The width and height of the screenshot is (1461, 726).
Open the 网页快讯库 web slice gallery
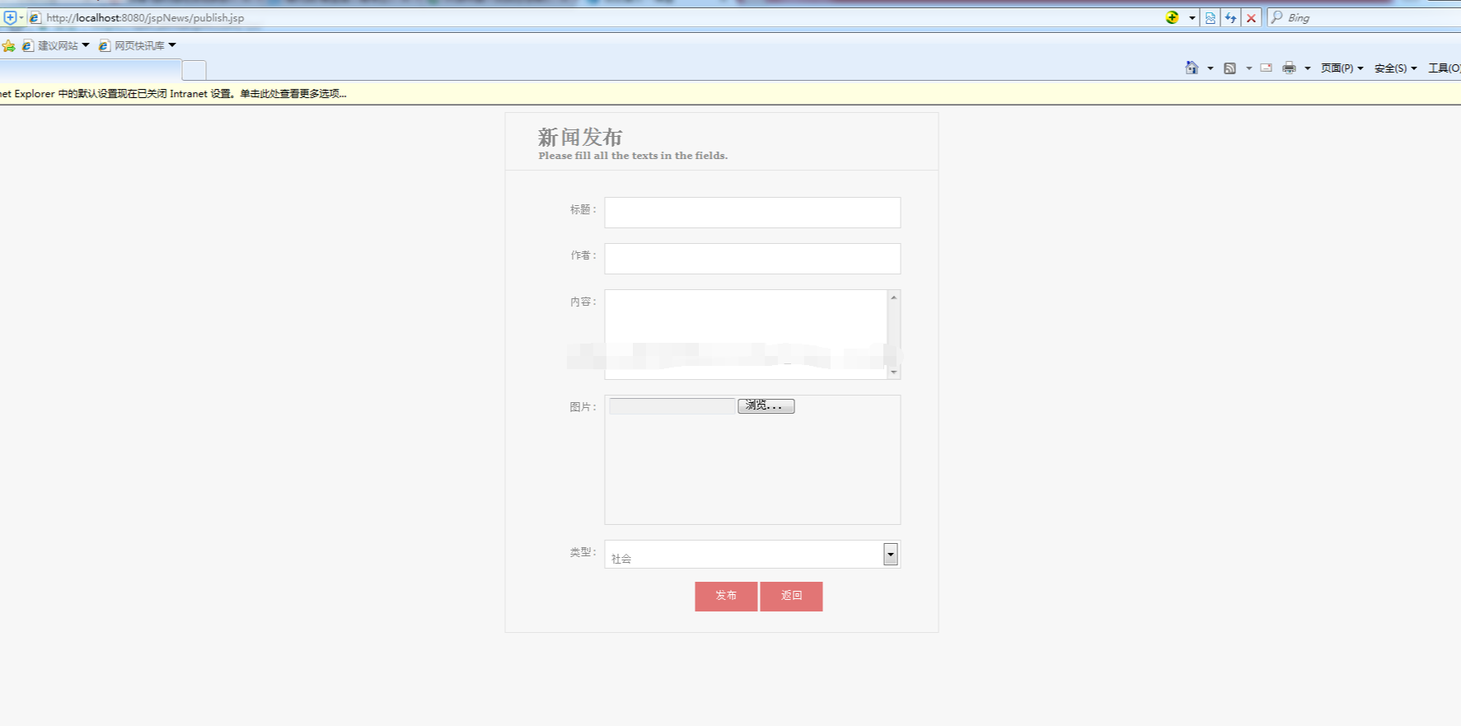[138, 45]
